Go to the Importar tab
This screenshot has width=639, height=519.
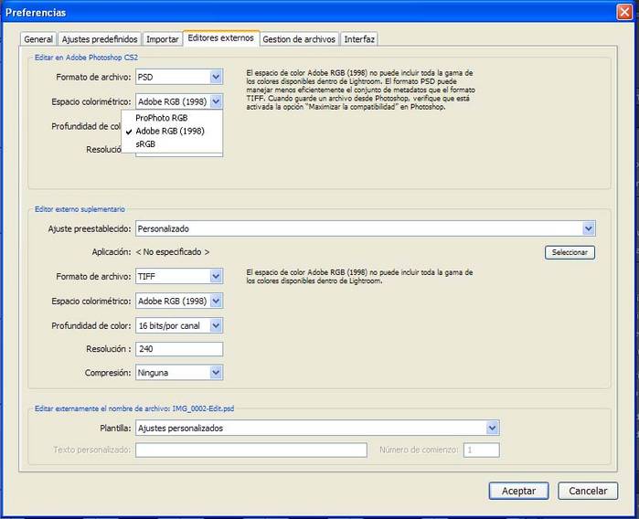(x=162, y=39)
